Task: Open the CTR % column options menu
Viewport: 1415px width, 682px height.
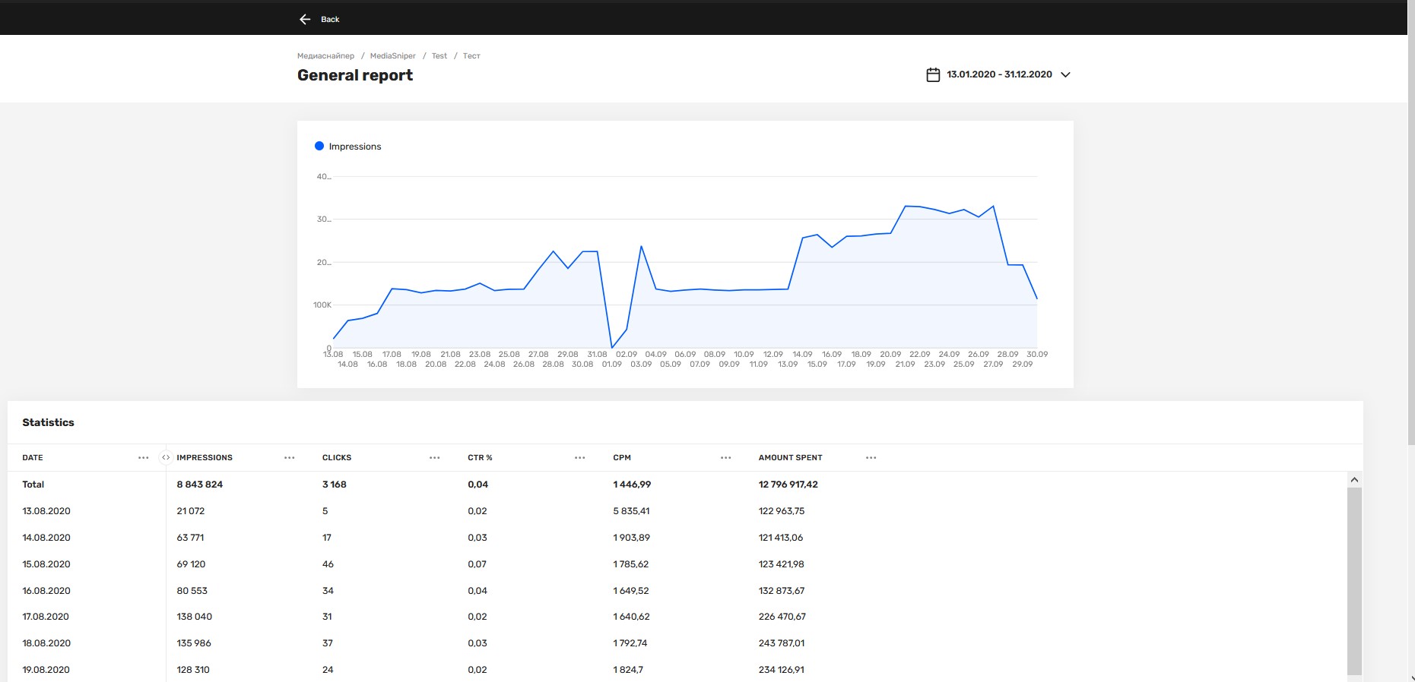Action: [579, 458]
